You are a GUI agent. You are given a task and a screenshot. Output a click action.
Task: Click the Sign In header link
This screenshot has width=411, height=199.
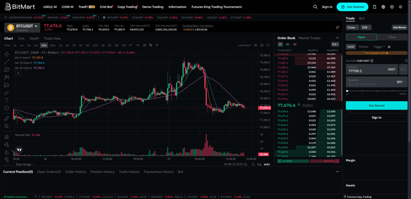(x=327, y=7)
